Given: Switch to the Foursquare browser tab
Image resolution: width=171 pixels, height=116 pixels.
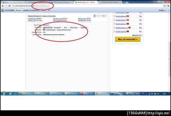Looking at the screenshot, I should tap(38, 2).
